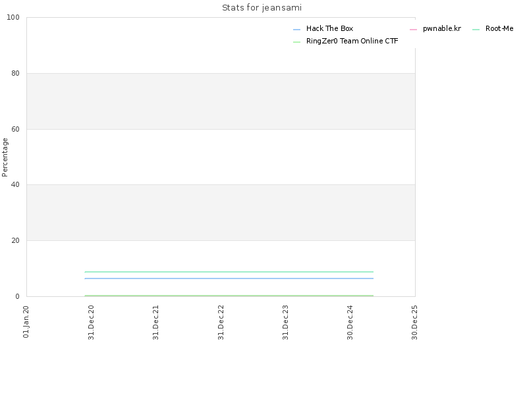Click the 30.Dec.24 x-axis date label

click(350, 322)
